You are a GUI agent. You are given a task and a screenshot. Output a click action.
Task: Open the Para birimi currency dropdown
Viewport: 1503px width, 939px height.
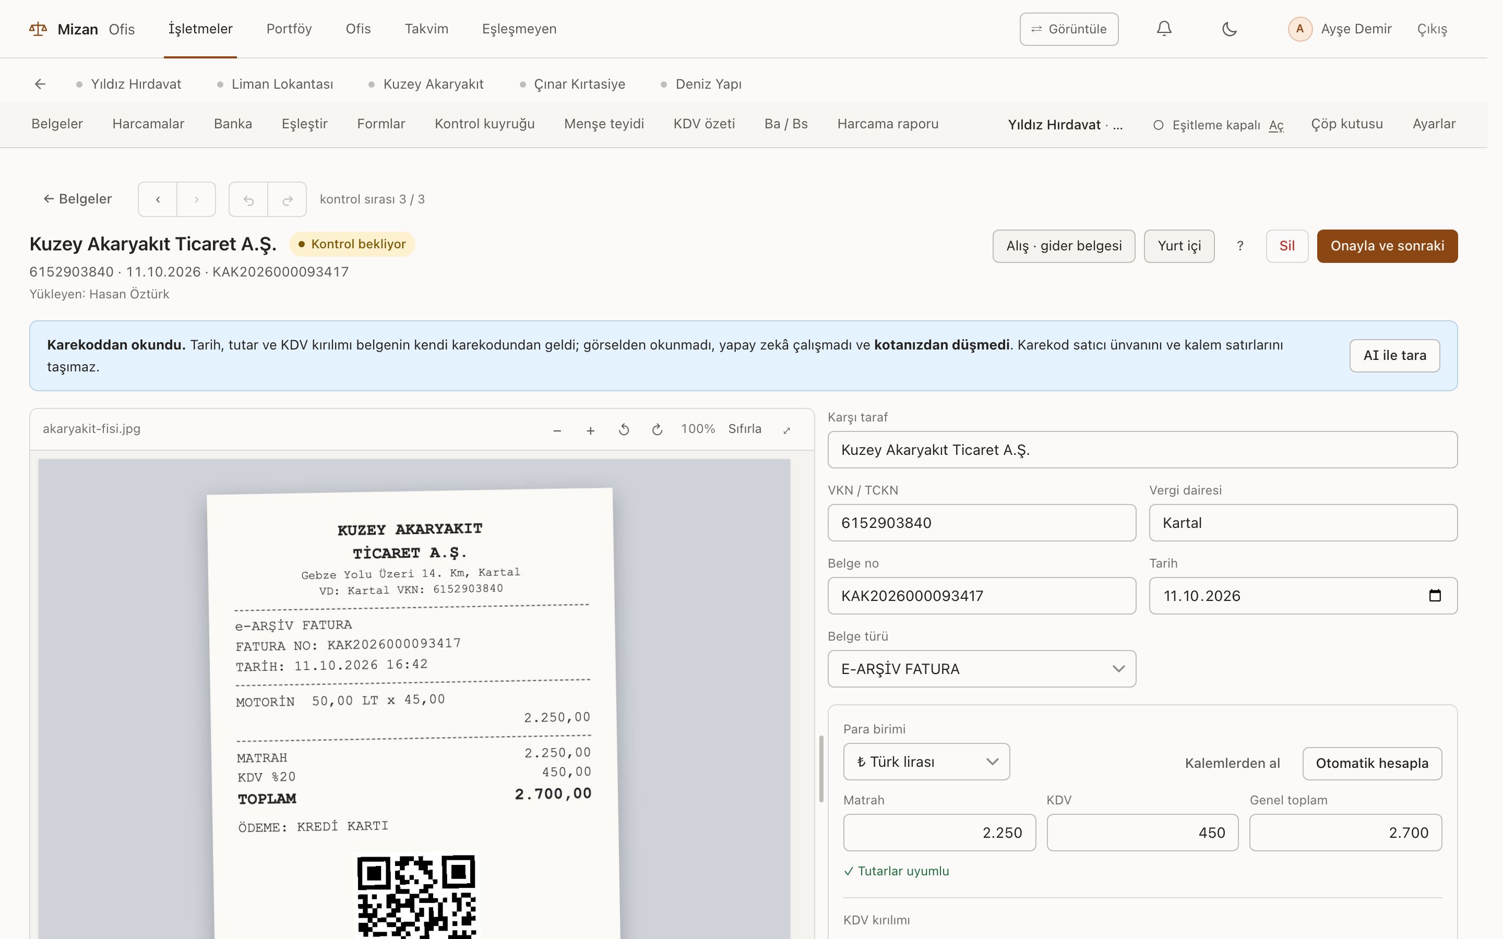pos(926,762)
